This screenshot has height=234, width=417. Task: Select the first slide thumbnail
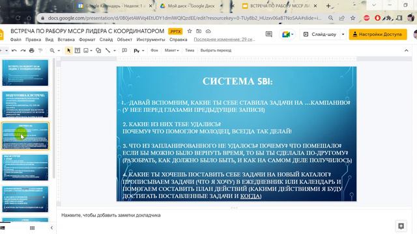(25, 73)
